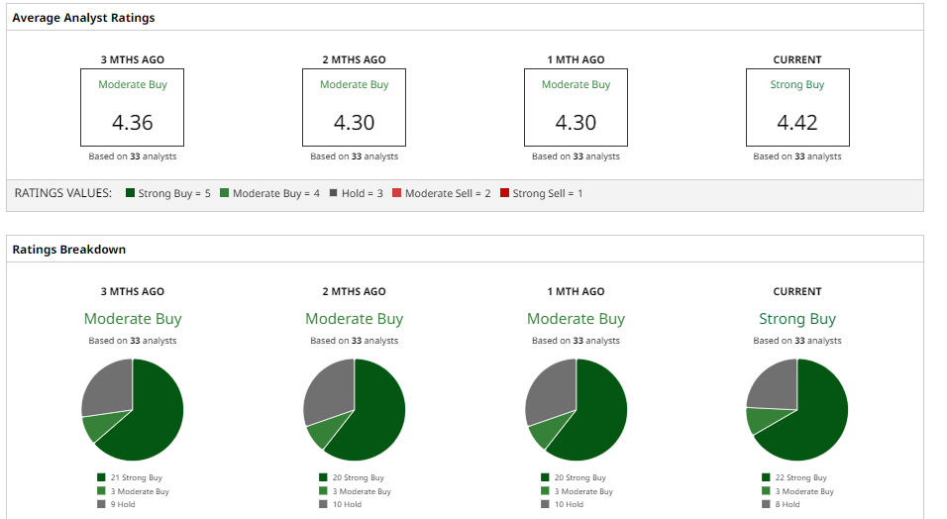Click the gray Hold legend swatch

(334, 193)
